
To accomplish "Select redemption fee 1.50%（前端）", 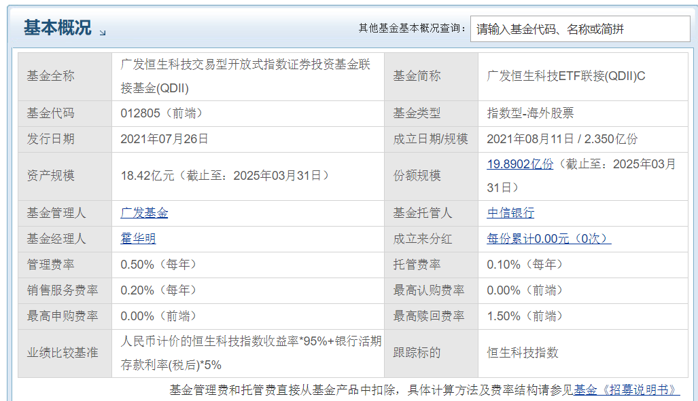I will pyautogui.click(x=525, y=316).
